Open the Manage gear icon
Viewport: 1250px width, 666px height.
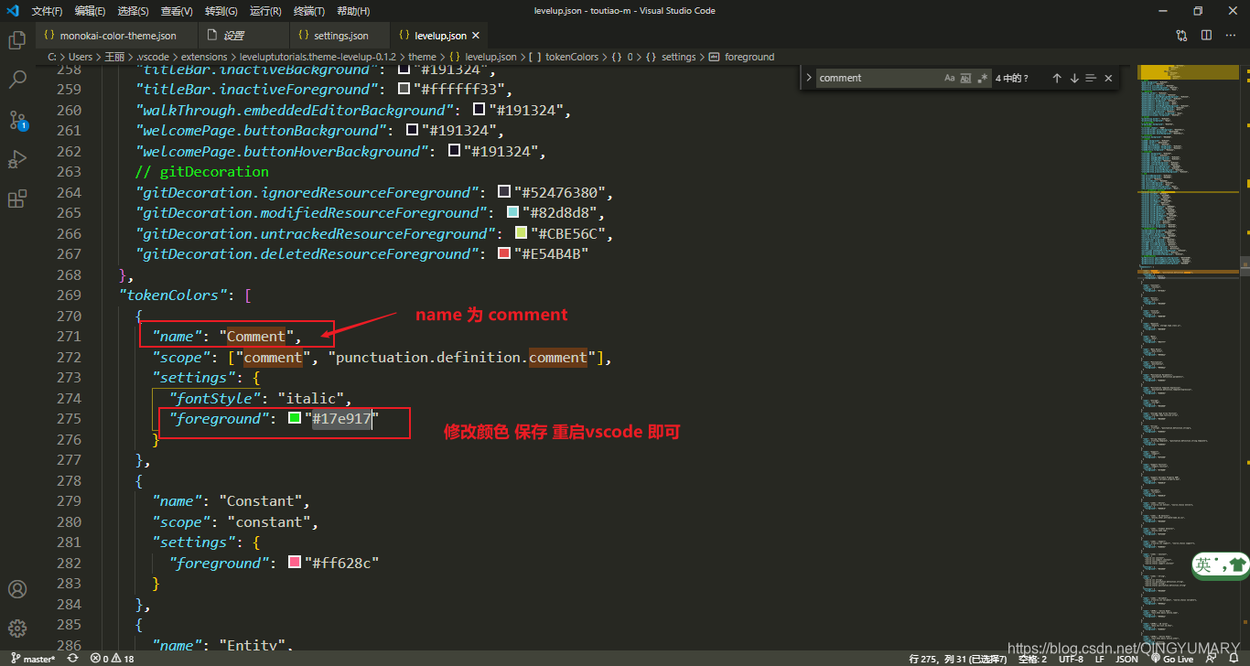(x=17, y=628)
